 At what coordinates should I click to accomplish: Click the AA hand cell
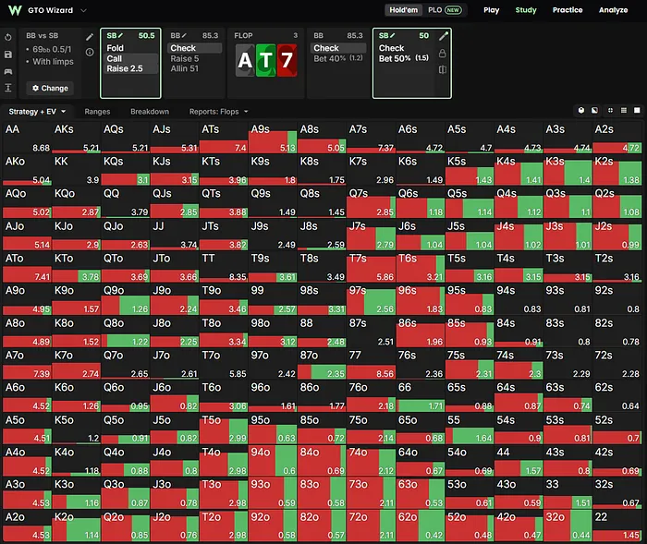tap(27, 138)
